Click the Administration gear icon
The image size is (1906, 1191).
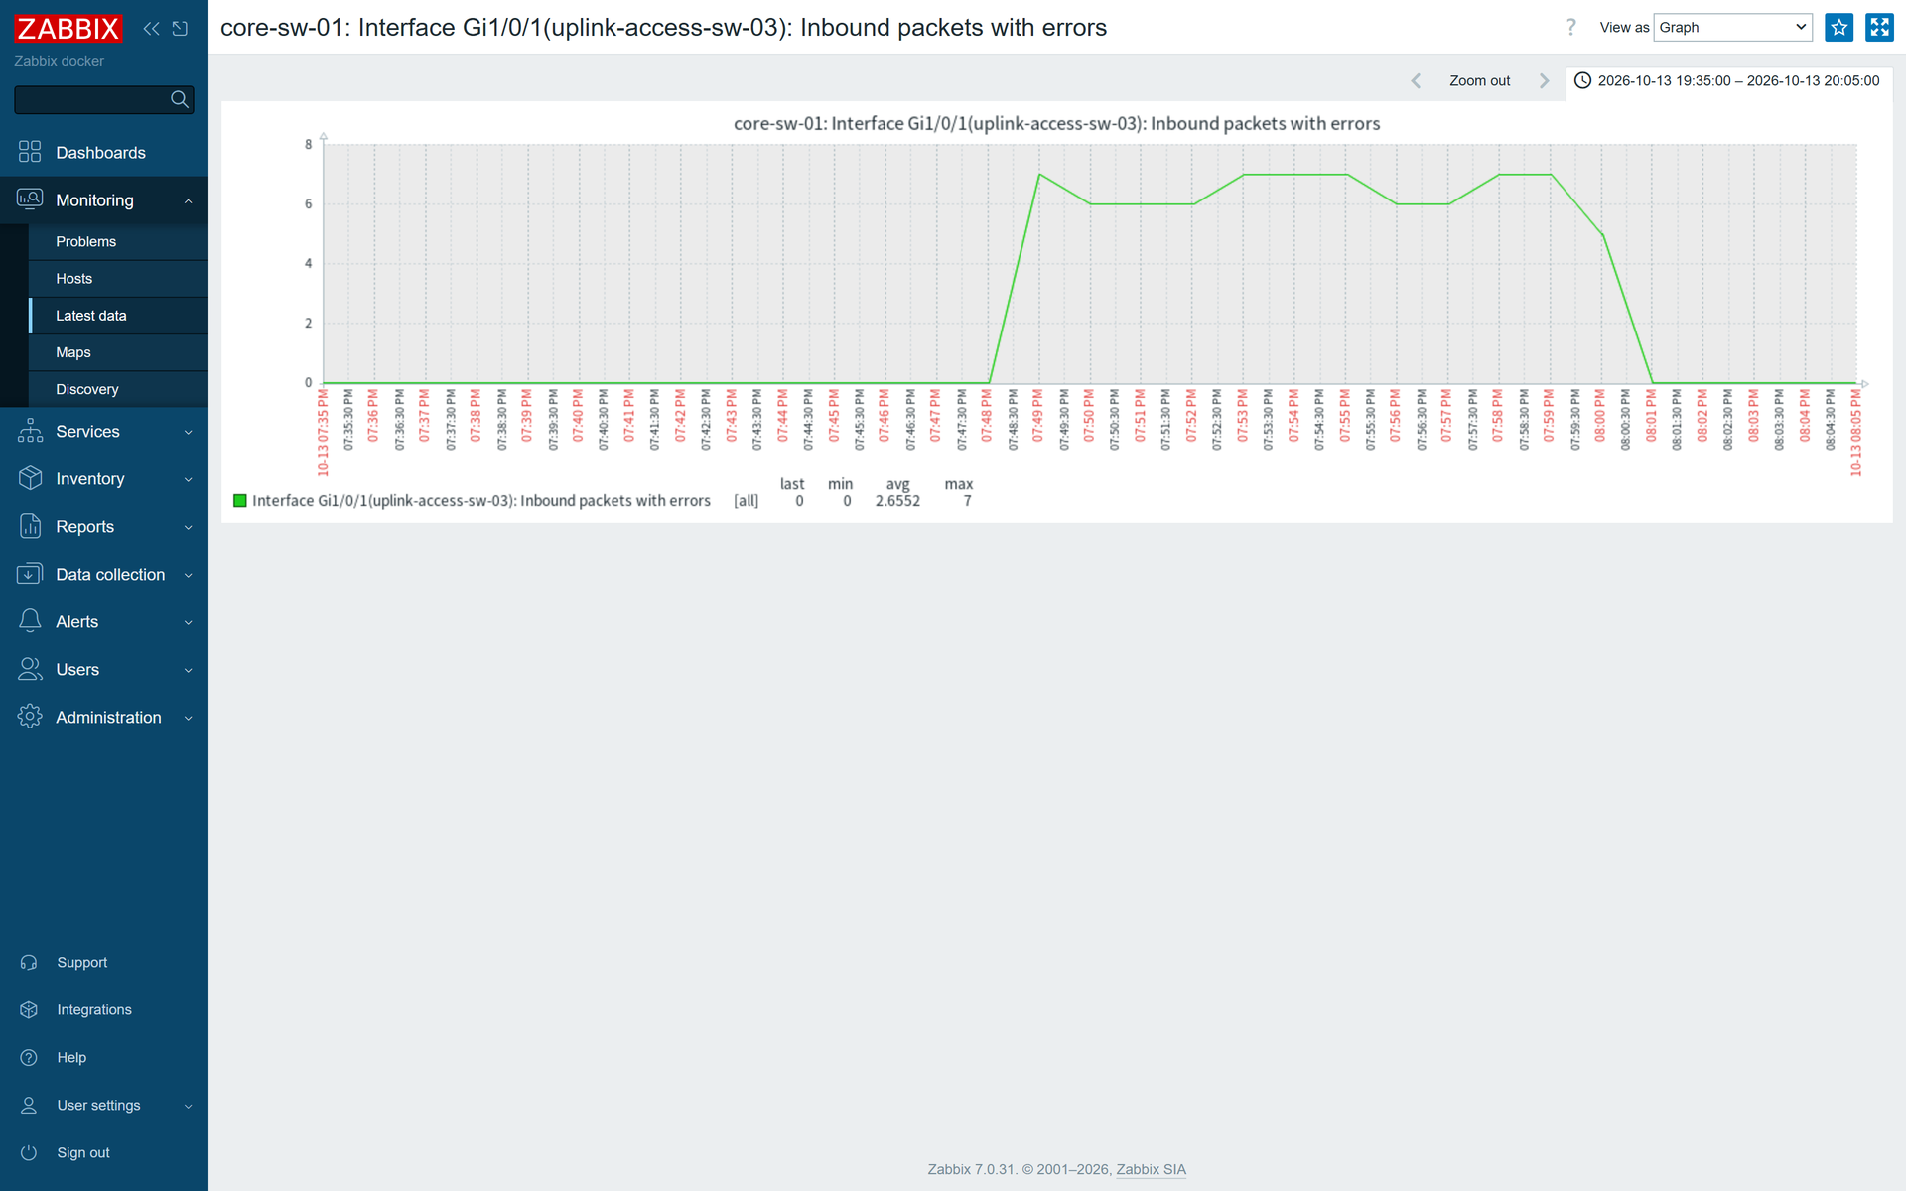[x=30, y=717]
